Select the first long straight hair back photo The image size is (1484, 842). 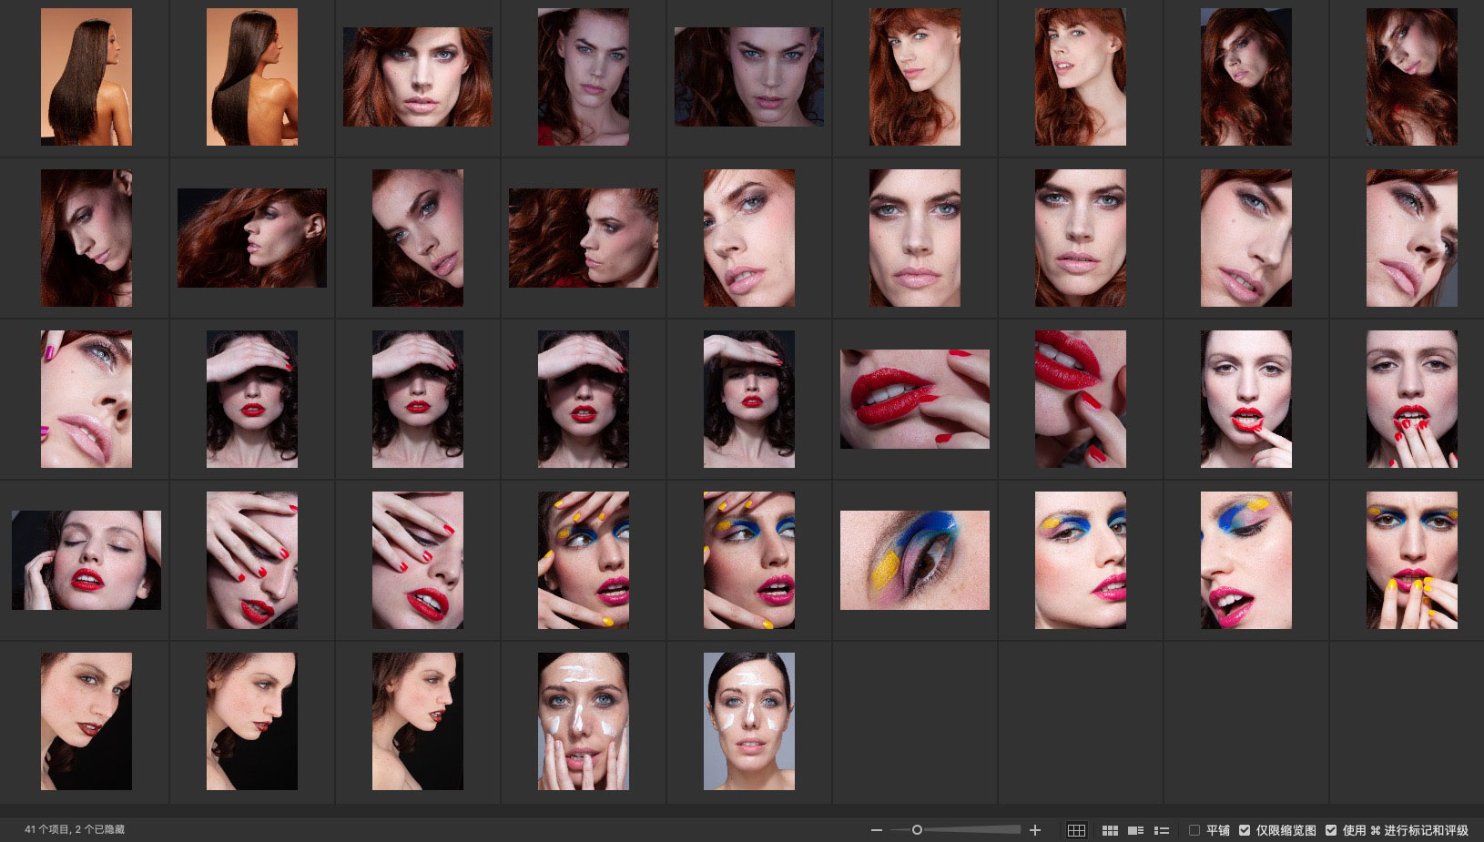[x=86, y=77]
